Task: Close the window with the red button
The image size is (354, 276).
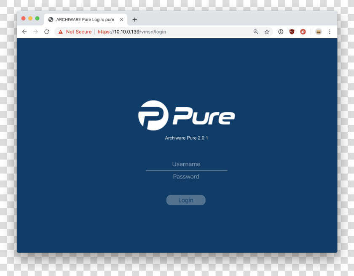Action: [x=24, y=19]
